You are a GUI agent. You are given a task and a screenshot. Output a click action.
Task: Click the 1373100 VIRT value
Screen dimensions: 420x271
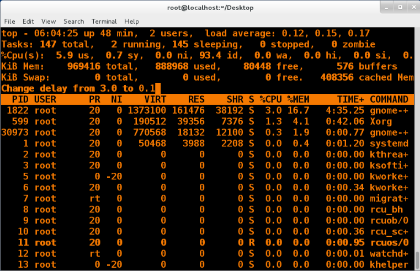click(147, 110)
